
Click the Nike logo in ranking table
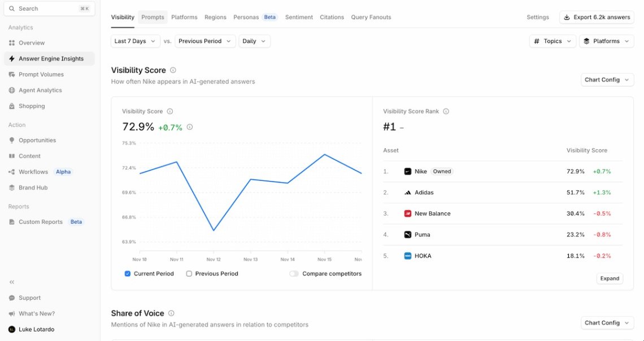[x=407, y=172]
